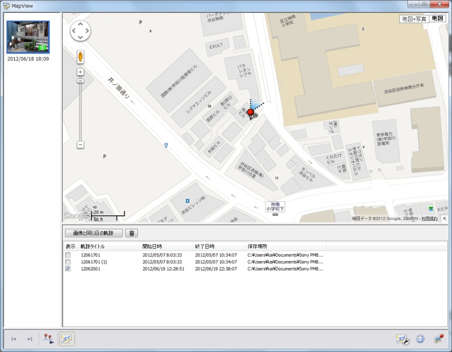
Task: Pan the map right with the arrow control
Action: tap(87, 31)
